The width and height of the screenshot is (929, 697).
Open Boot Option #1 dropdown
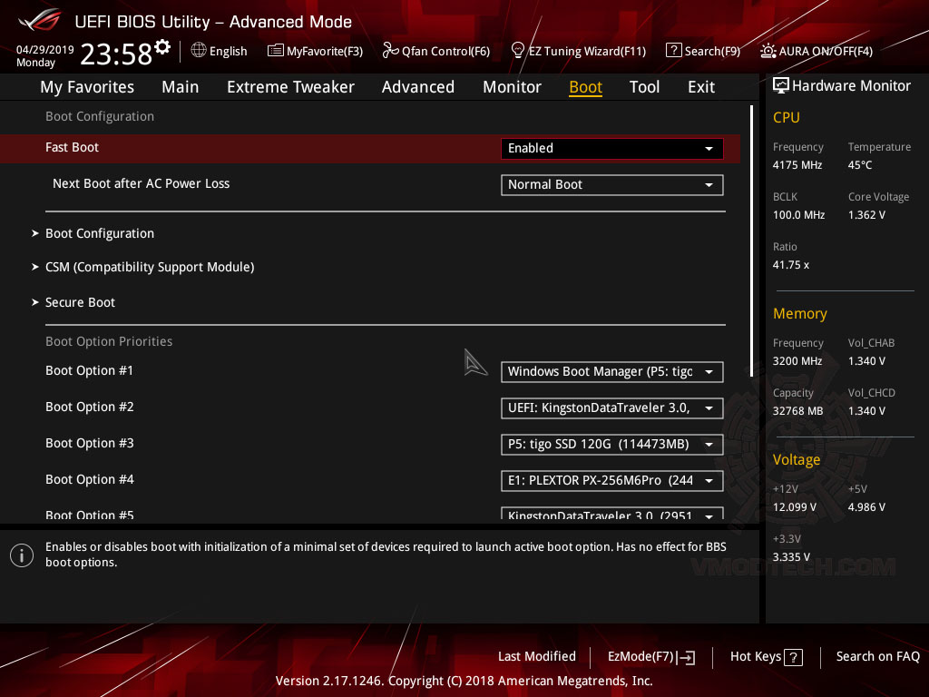612,371
